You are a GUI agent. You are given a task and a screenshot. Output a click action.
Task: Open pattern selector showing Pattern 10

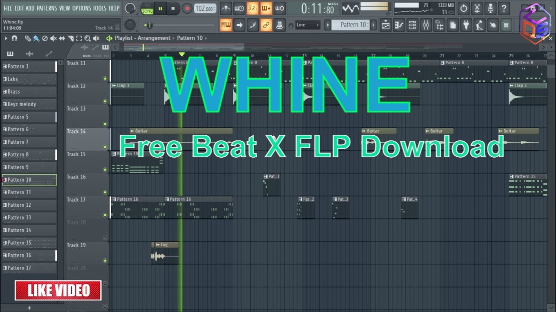click(x=351, y=25)
